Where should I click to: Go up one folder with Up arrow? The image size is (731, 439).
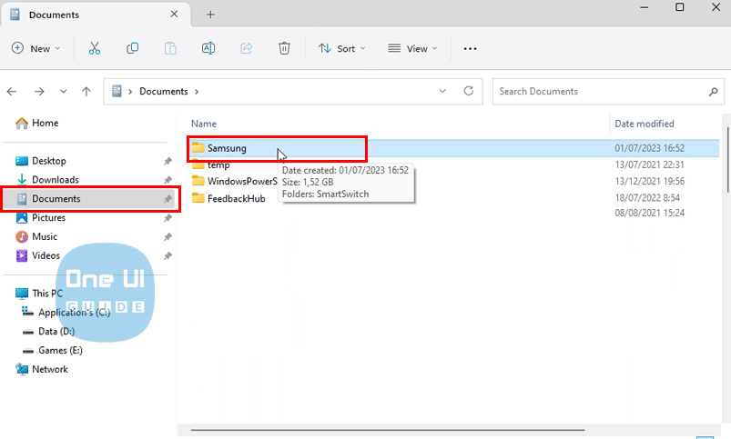tap(86, 91)
